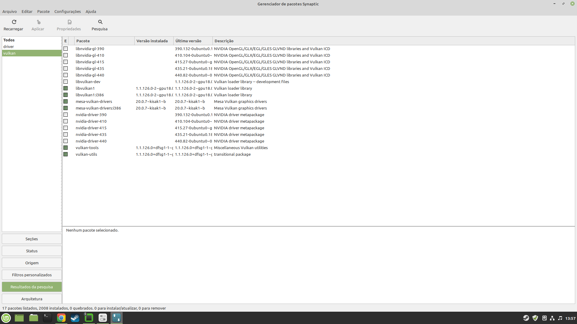
Task: Open the Ajuda menu
Action: click(91, 11)
